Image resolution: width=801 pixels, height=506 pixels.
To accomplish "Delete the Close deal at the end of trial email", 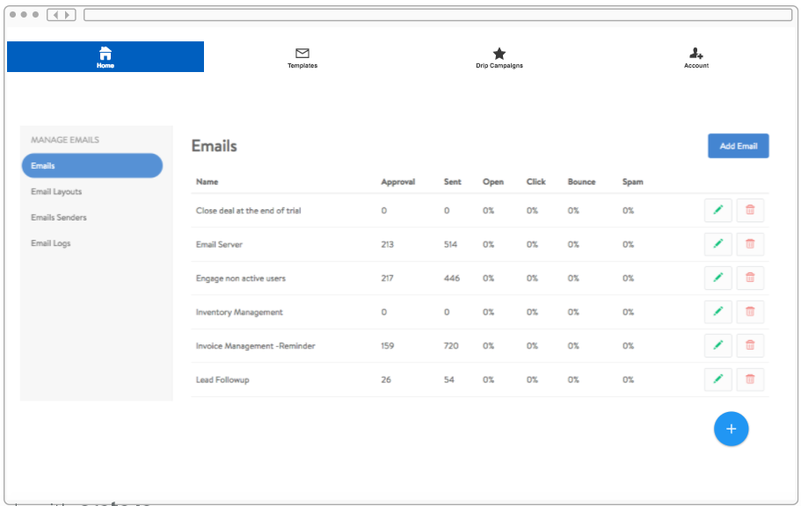I will pos(750,210).
